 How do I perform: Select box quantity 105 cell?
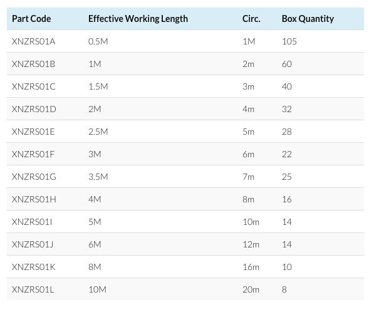coord(289,41)
